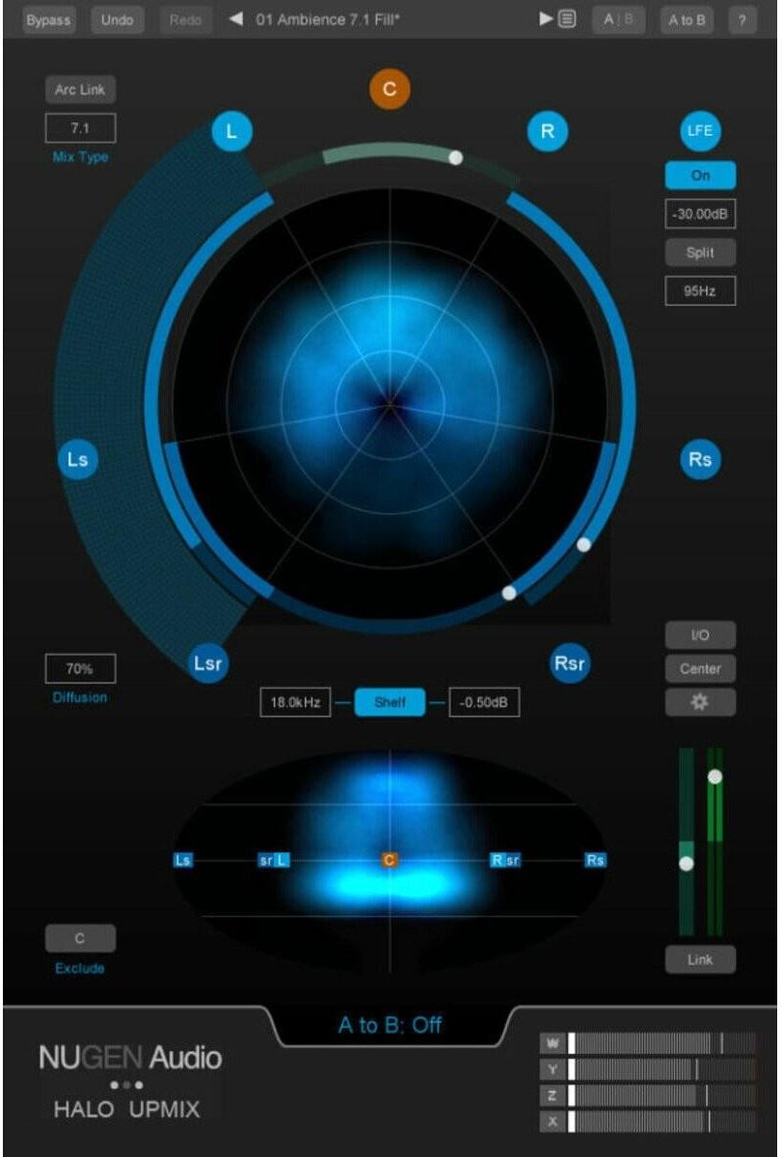Click the Ls left surround speaker icon
The image size is (782, 1157).
(78, 459)
